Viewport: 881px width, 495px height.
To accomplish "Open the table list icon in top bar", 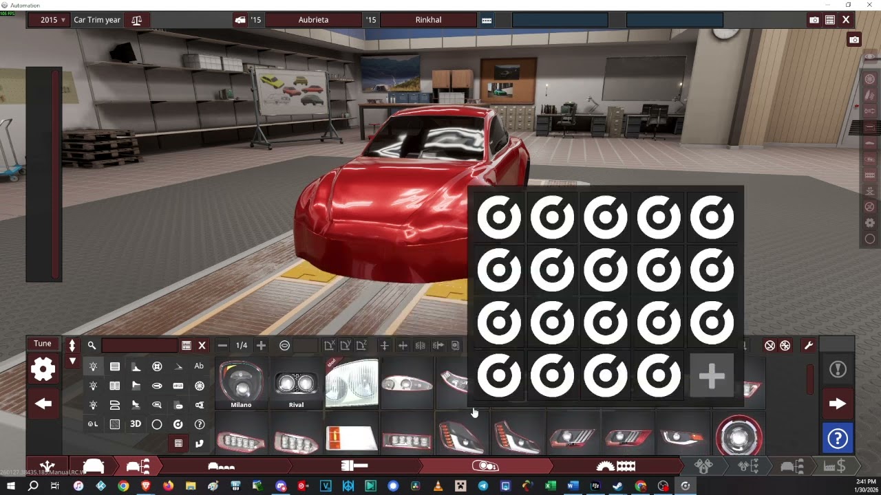I will (x=830, y=20).
